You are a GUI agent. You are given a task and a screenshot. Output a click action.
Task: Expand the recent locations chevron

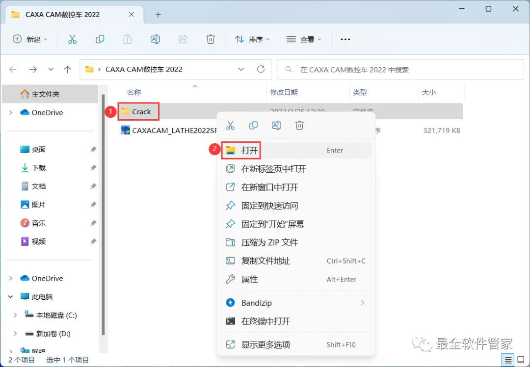[x=51, y=69]
